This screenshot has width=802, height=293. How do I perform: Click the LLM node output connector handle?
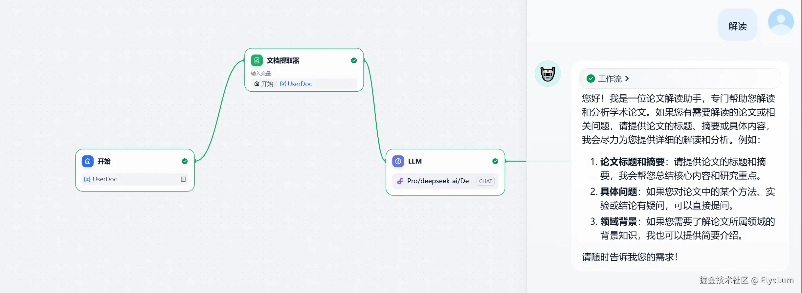tap(505, 161)
